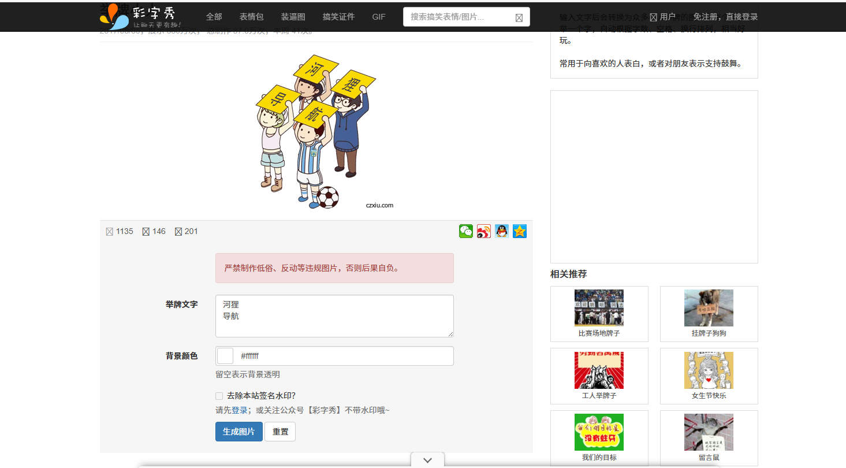The width and height of the screenshot is (846, 468).
Task: Share via the Sina Weibo icon
Action: point(483,231)
